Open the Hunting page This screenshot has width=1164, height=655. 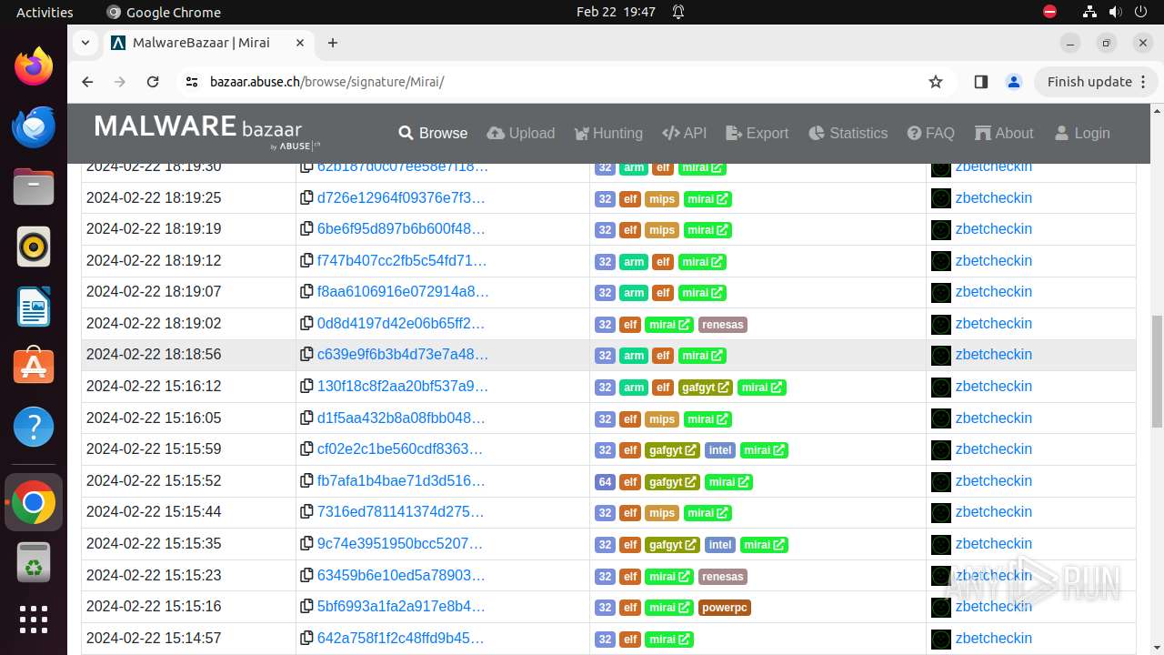pyautogui.click(x=608, y=133)
